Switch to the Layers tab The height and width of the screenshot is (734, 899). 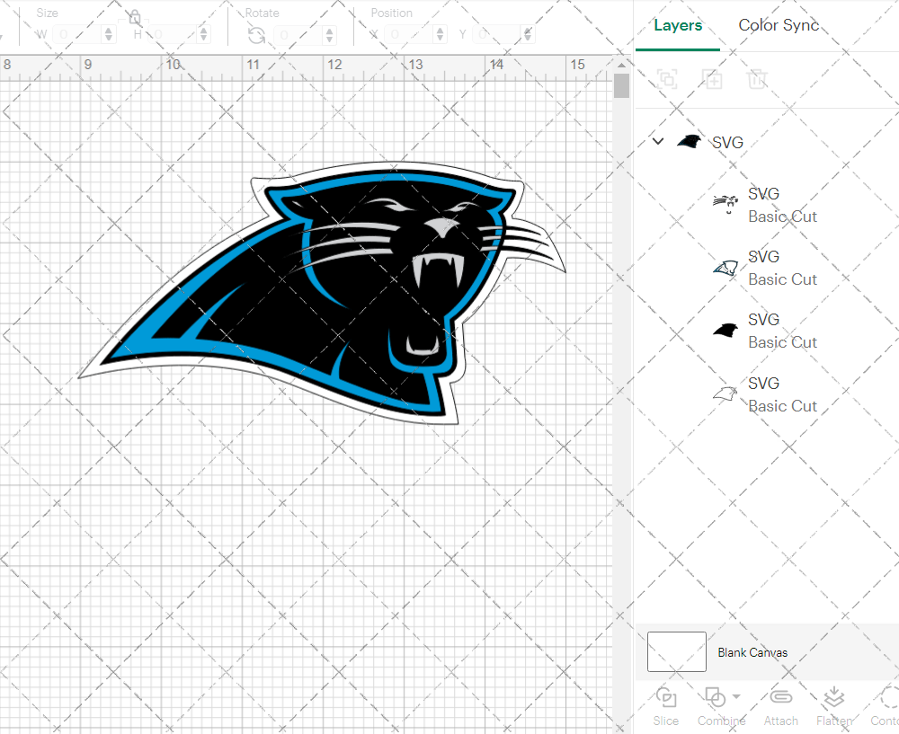[678, 26]
